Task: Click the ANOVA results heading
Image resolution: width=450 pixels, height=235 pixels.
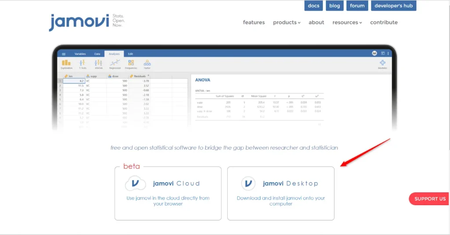Action: [x=203, y=80]
